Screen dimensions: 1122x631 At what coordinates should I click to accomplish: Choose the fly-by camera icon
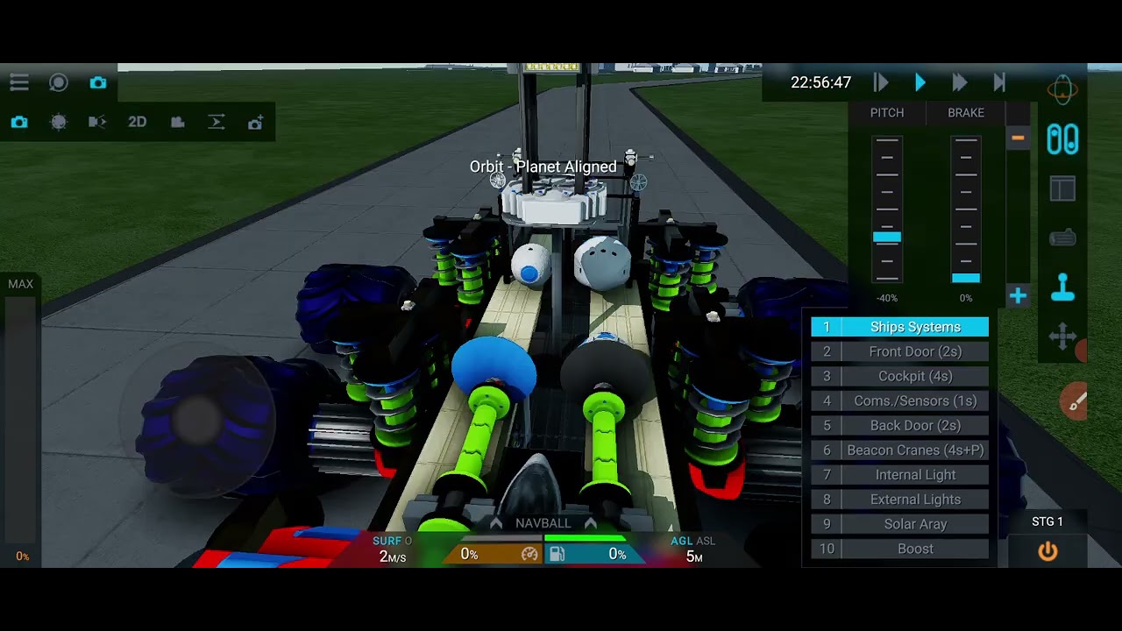point(97,123)
